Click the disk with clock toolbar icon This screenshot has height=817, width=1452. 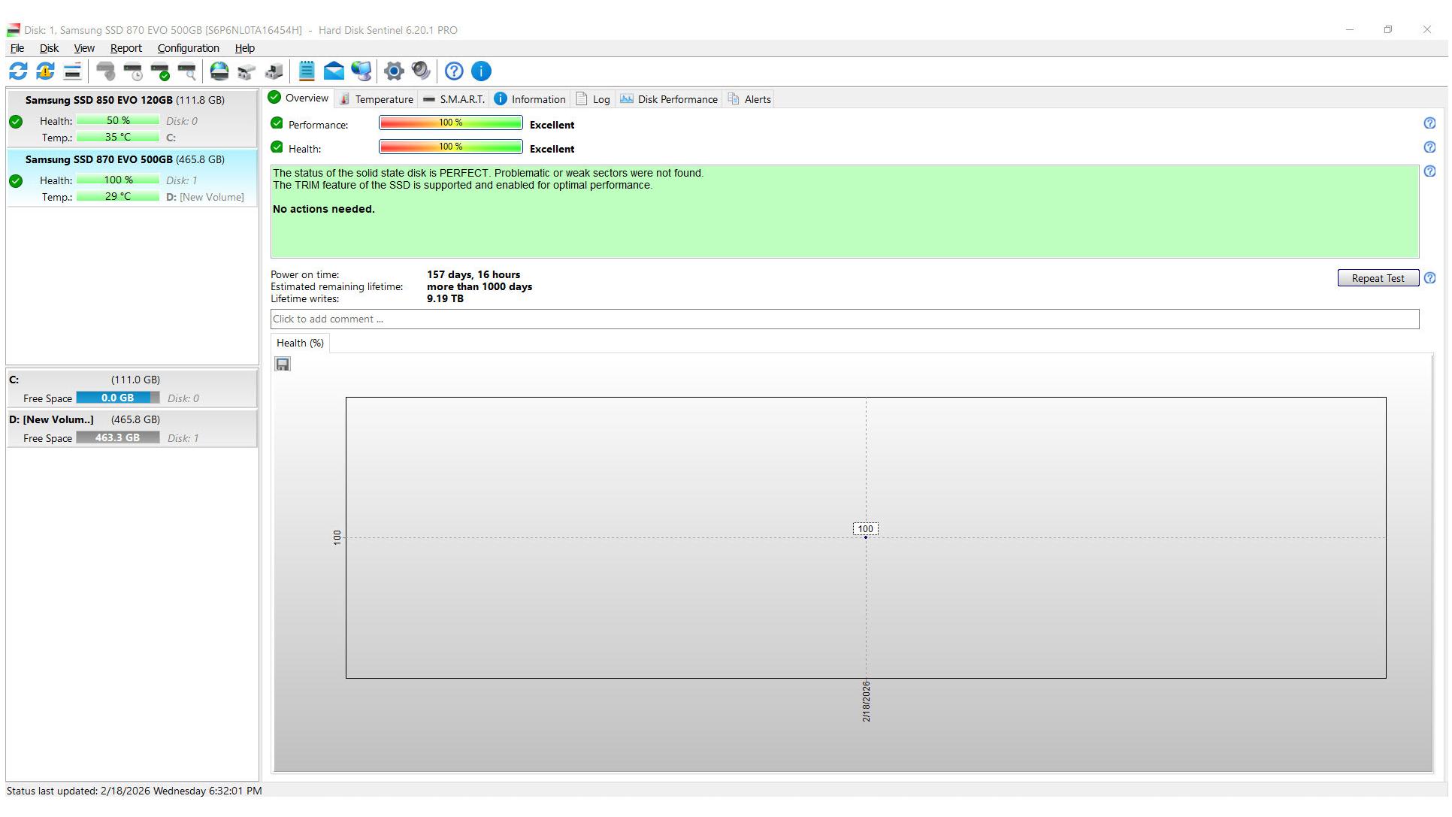(133, 71)
